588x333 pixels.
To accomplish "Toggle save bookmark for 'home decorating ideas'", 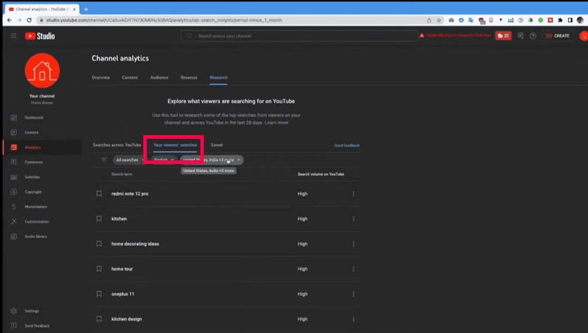I will [x=98, y=244].
